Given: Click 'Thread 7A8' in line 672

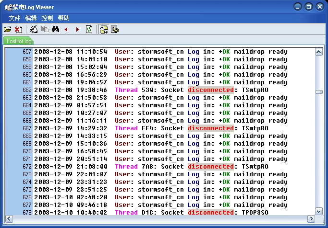Looking at the screenshot, I should pos(135,167).
